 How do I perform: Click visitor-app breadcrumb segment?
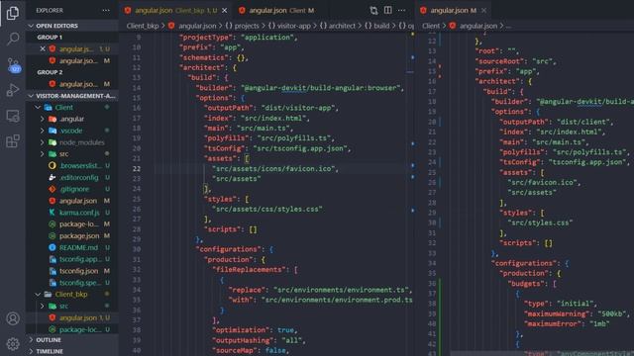click(x=289, y=26)
